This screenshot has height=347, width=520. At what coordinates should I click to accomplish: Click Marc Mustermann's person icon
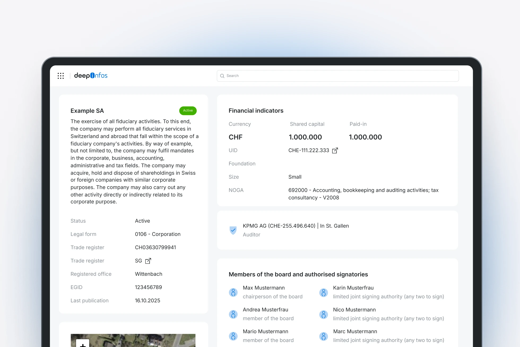pos(323,336)
